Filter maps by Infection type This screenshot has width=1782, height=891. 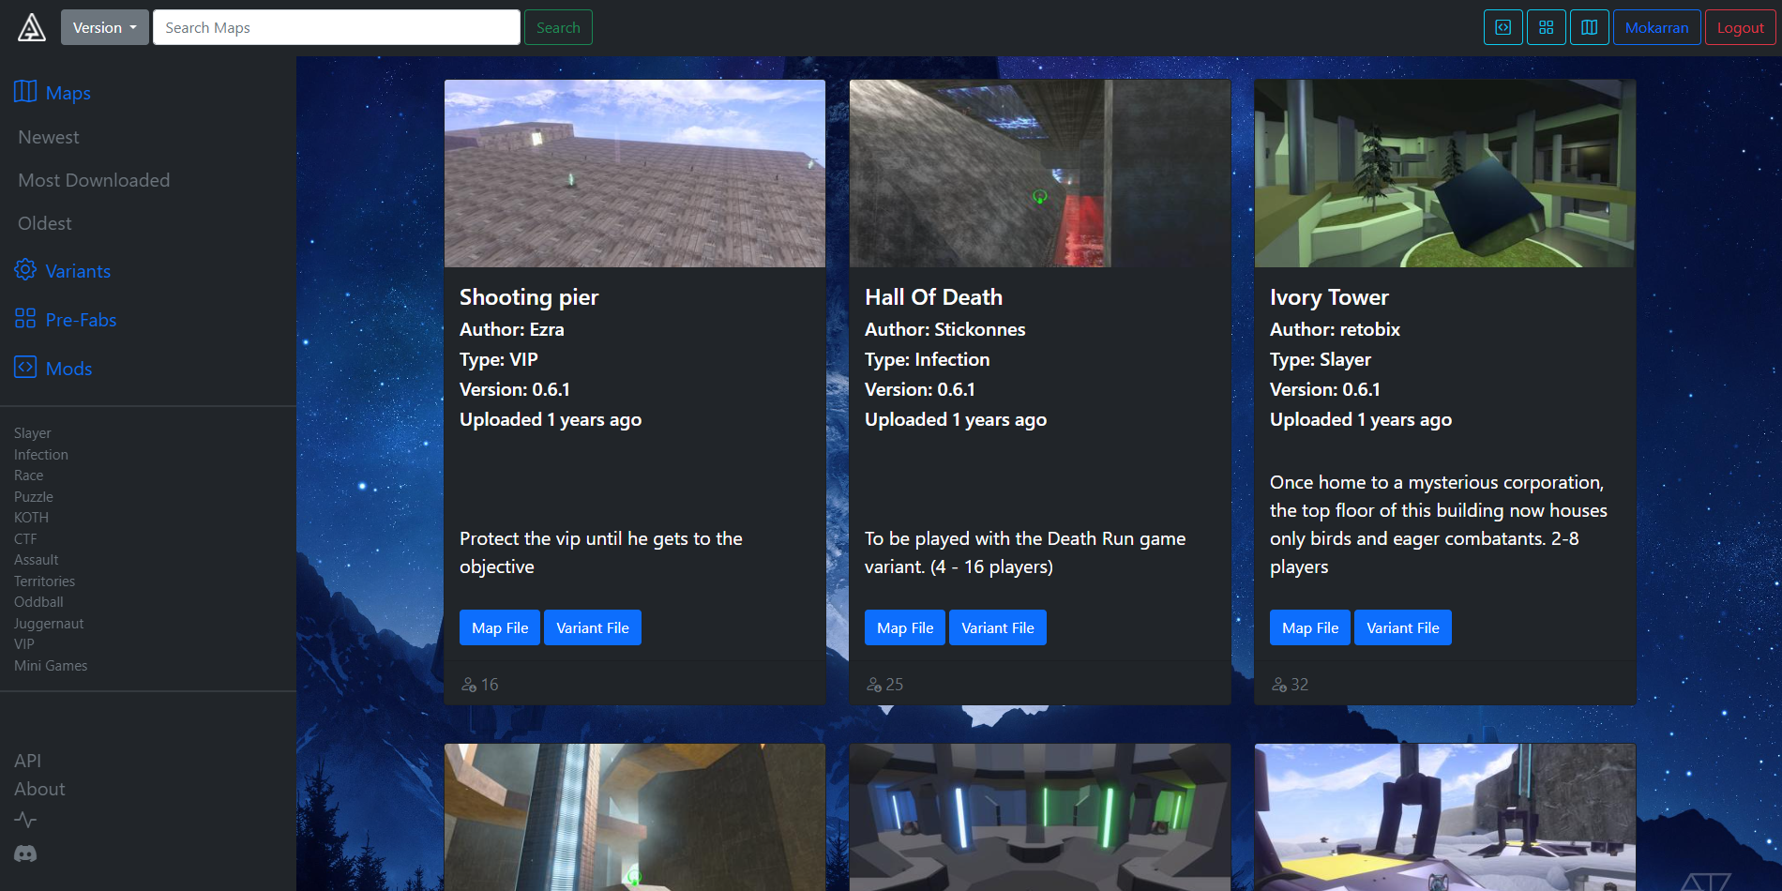(x=41, y=455)
